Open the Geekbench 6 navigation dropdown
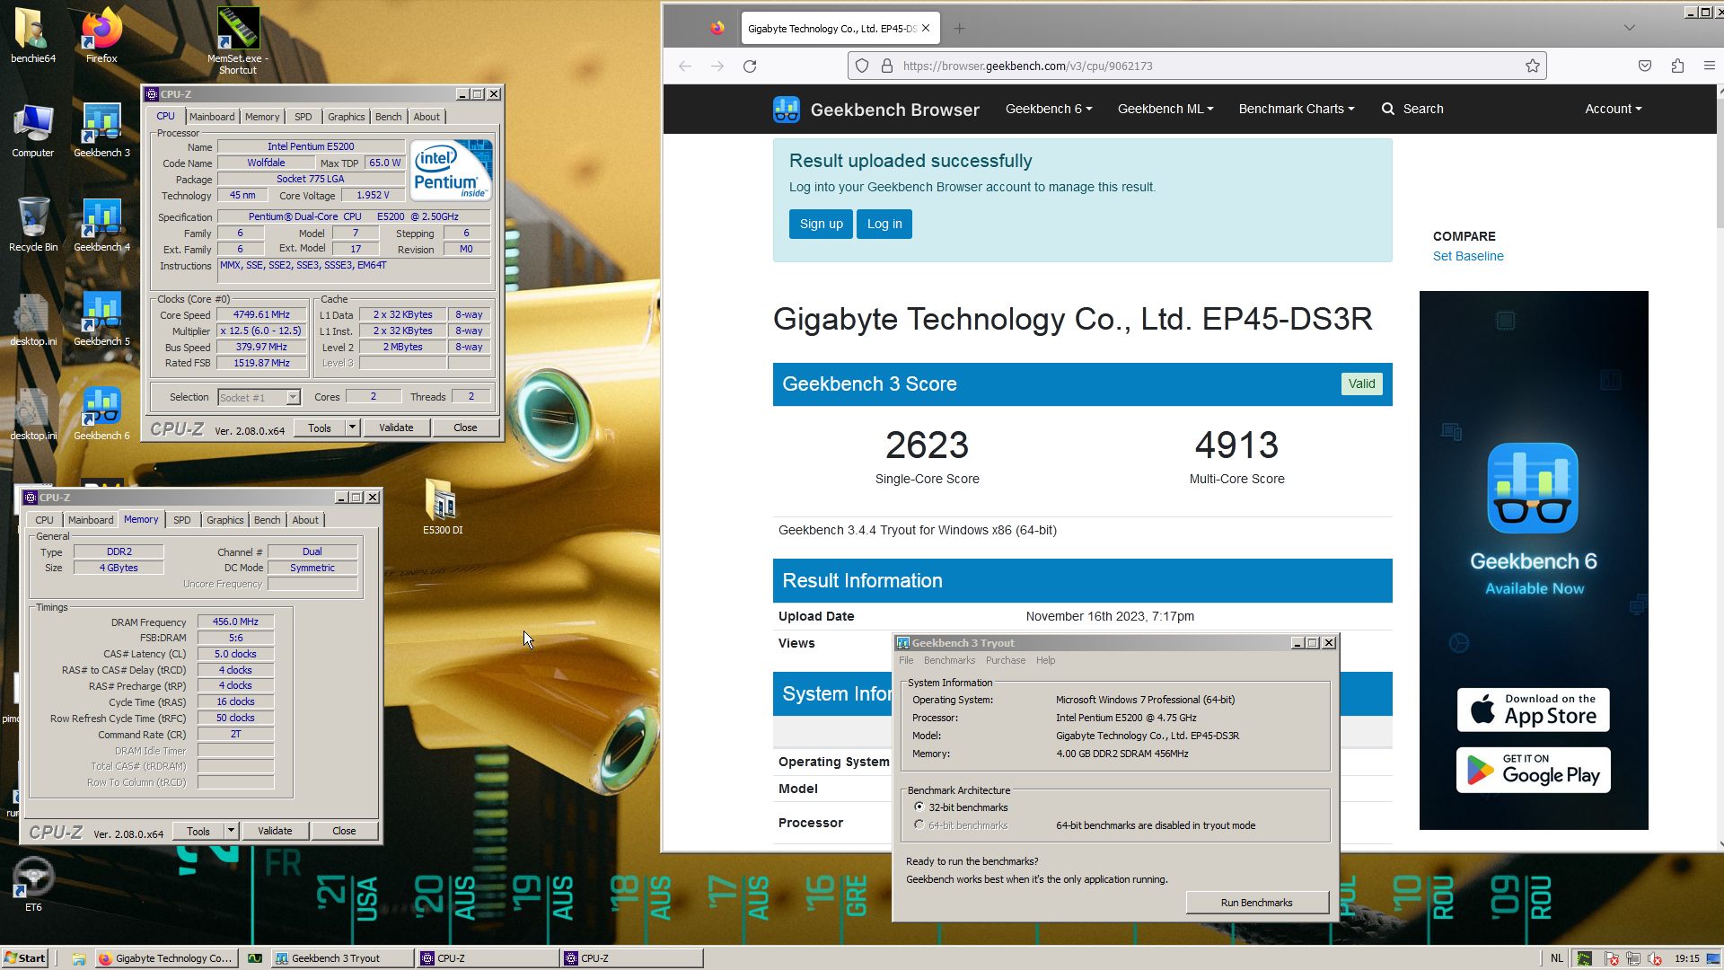This screenshot has height=970, width=1724. point(1049,109)
